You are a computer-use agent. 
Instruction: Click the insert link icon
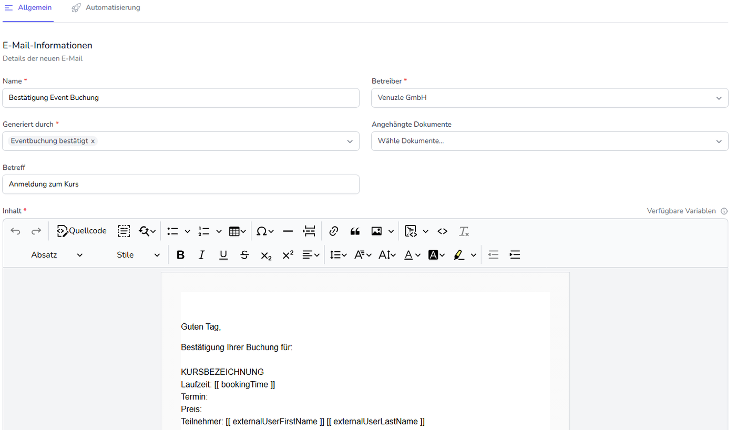click(333, 231)
